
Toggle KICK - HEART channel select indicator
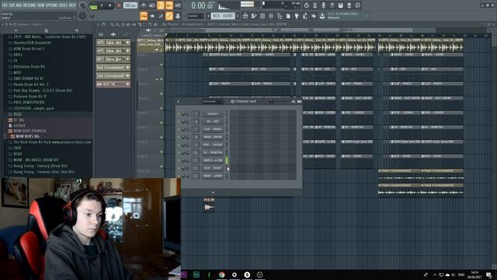227,168
